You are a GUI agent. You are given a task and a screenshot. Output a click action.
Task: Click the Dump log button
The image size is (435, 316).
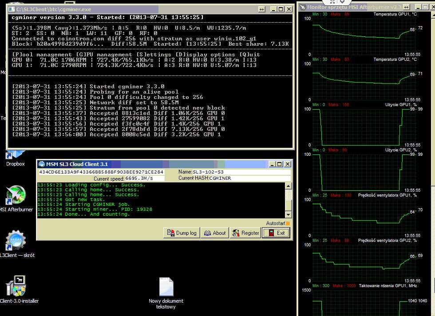click(182, 233)
